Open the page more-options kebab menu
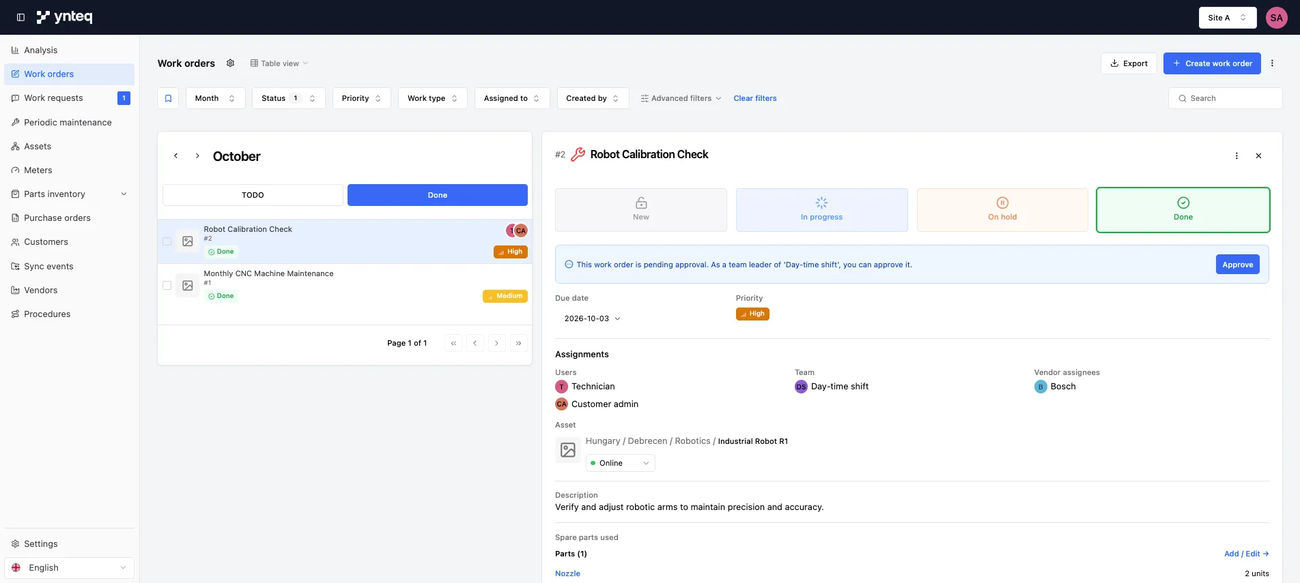1300x583 pixels. click(x=1272, y=63)
